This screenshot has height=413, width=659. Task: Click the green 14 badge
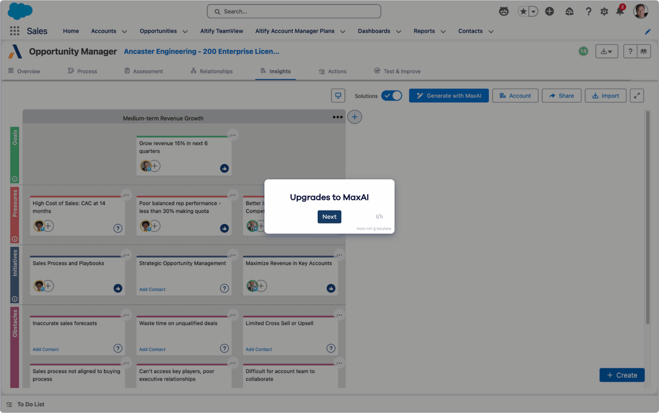pos(583,51)
